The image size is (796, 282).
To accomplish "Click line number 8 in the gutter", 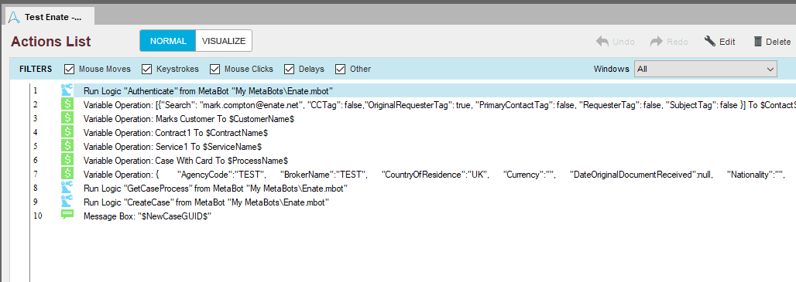I will click(x=36, y=188).
